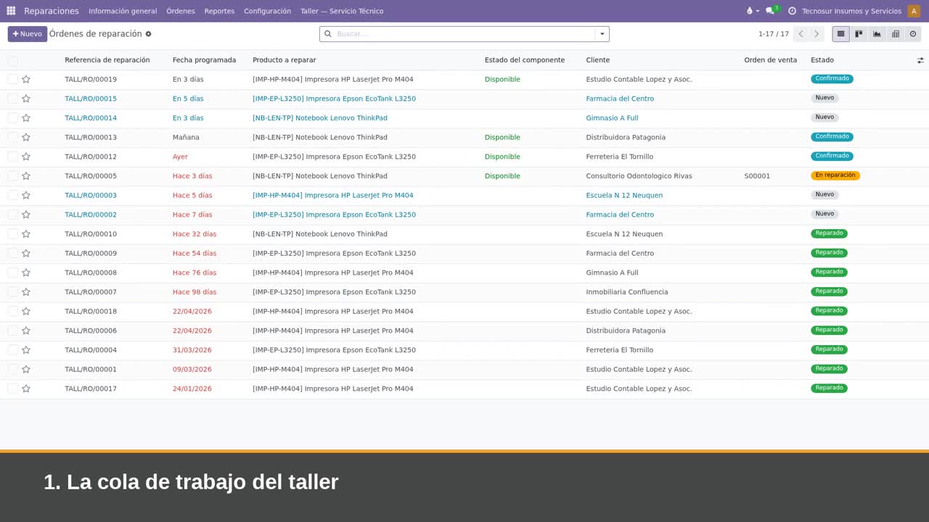Sort by Orden de venta column header
Image resolution: width=929 pixels, height=522 pixels.
click(770, 60)
